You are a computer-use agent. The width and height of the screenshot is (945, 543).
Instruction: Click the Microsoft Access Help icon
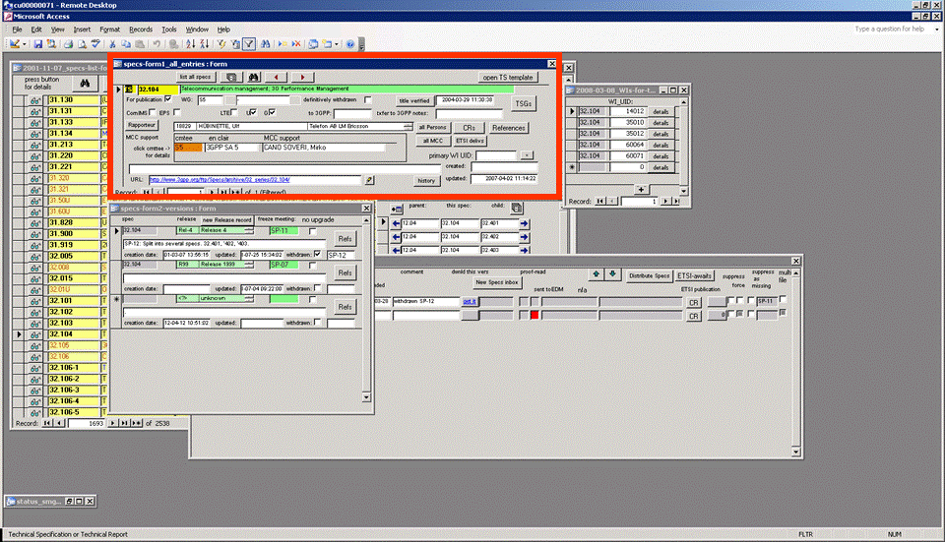pos(350,44)
